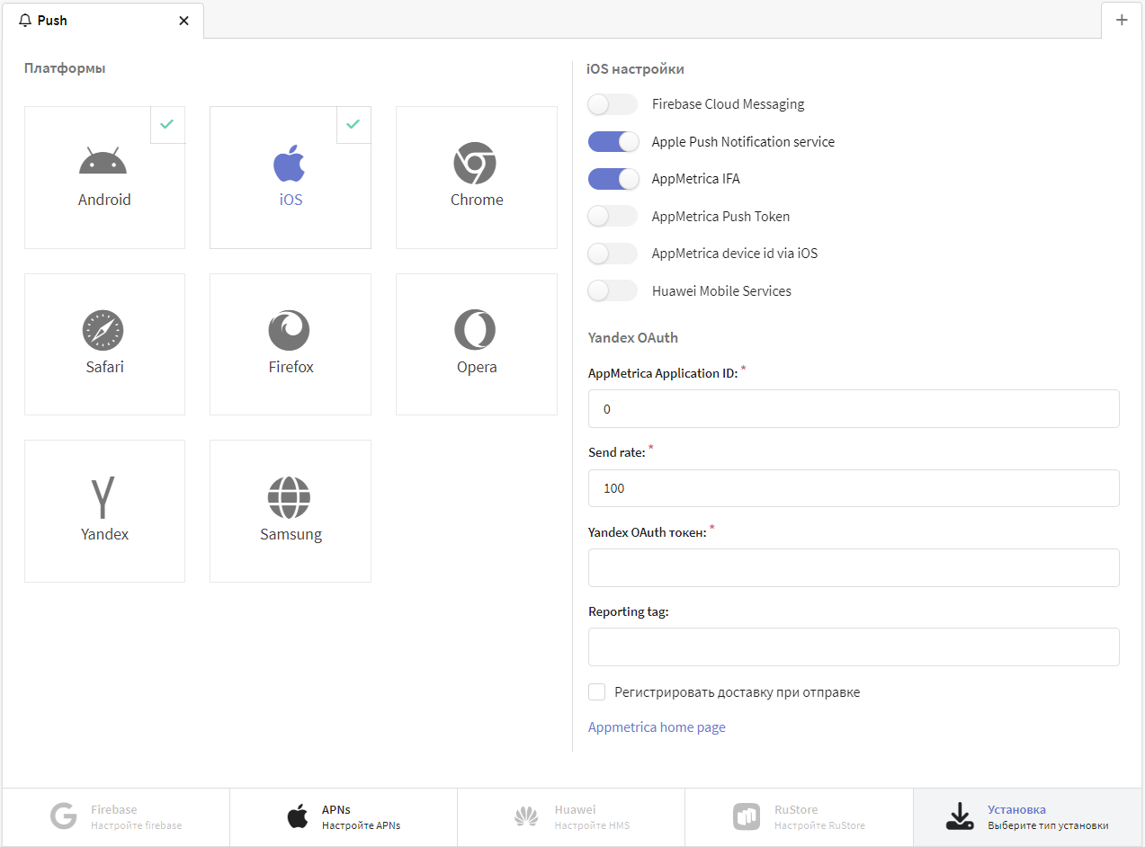Click the Send rate label

tap(617, 453)
